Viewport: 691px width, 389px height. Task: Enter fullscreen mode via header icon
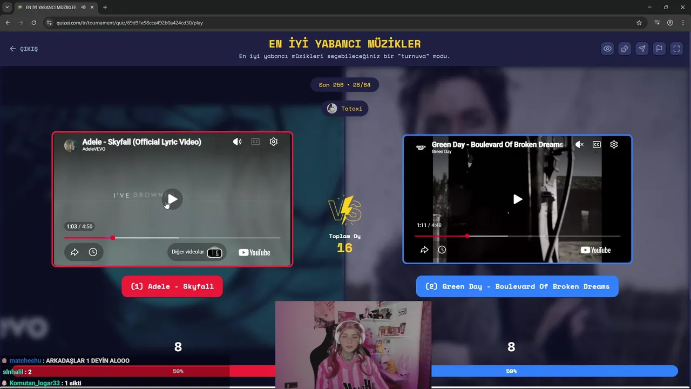pyautogui.click(x=676, y=49)
